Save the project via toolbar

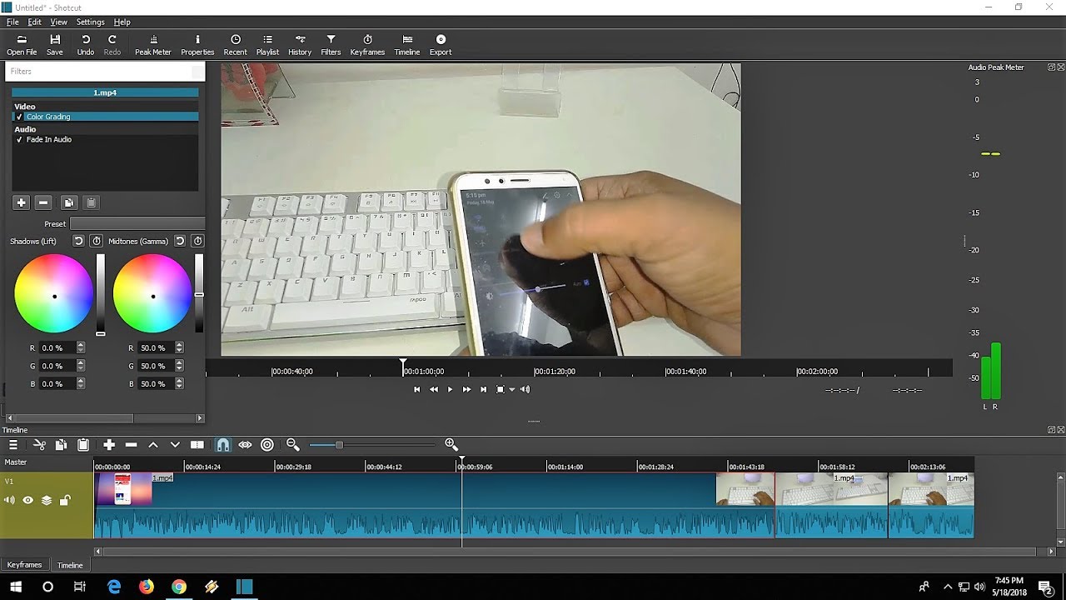tap(55, 45)
